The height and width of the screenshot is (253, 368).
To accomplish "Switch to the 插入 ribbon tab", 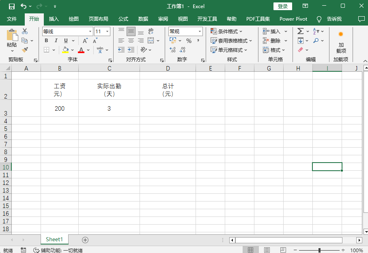I will (54, 19).
